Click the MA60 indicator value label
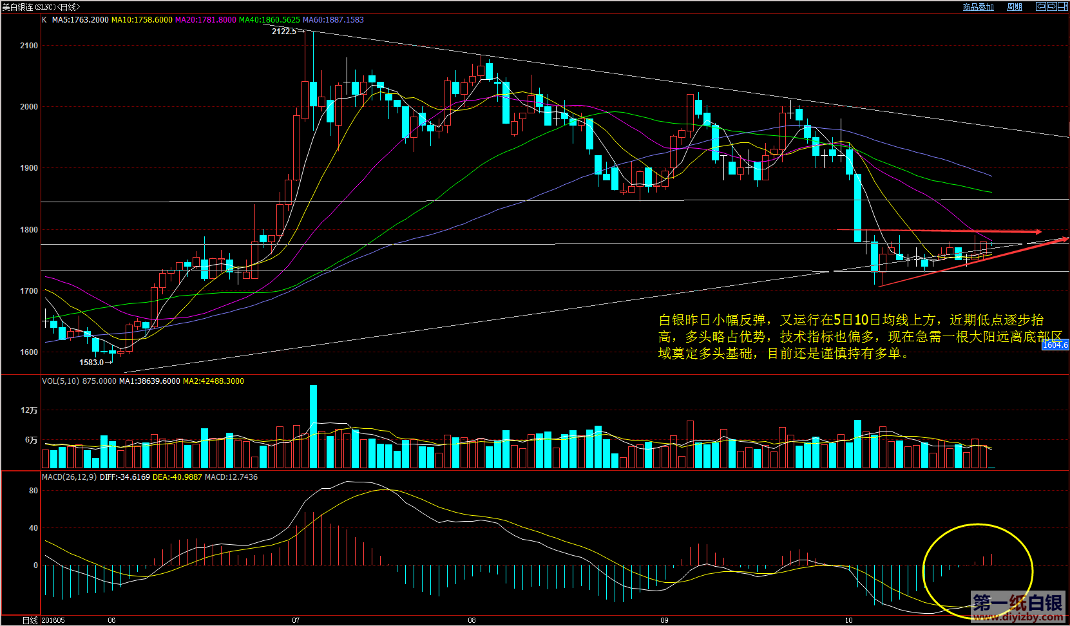1070x626 pixels. tap(333, 20)
